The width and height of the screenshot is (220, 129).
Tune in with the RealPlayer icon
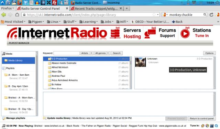pyautogui.click(x=212, y=126)
